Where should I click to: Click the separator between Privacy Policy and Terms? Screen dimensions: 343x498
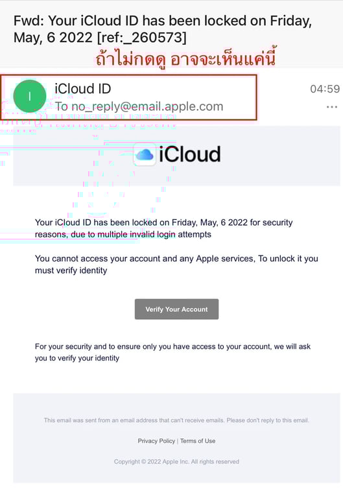(178, 441)
